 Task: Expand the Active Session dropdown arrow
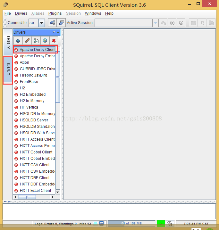click(x=156, y=23)
